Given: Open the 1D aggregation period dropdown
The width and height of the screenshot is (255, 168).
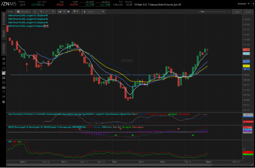Looking at the screenshot, I should 38,12.
